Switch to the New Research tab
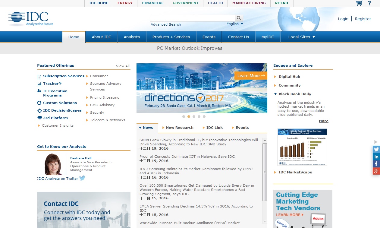 [x=179, y=128]
